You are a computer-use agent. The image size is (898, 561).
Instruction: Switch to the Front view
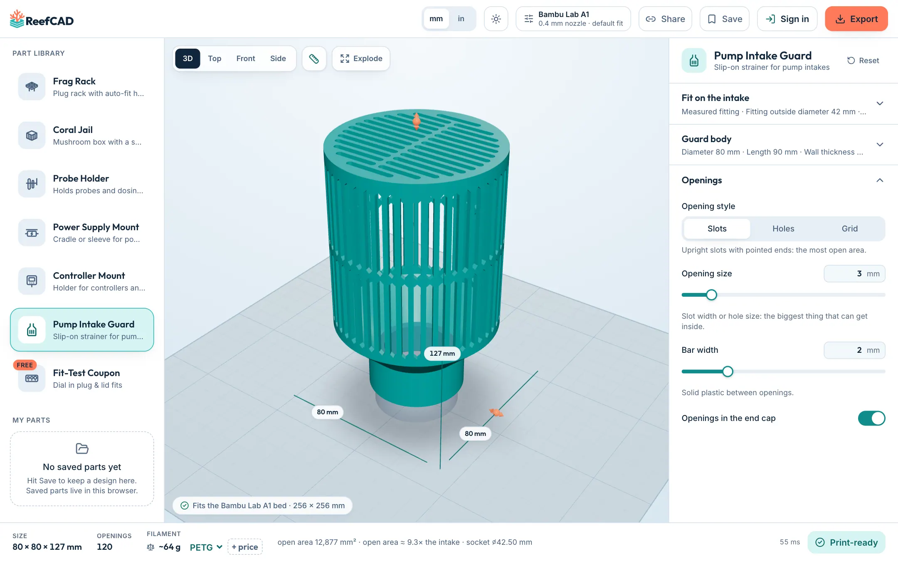246,59
